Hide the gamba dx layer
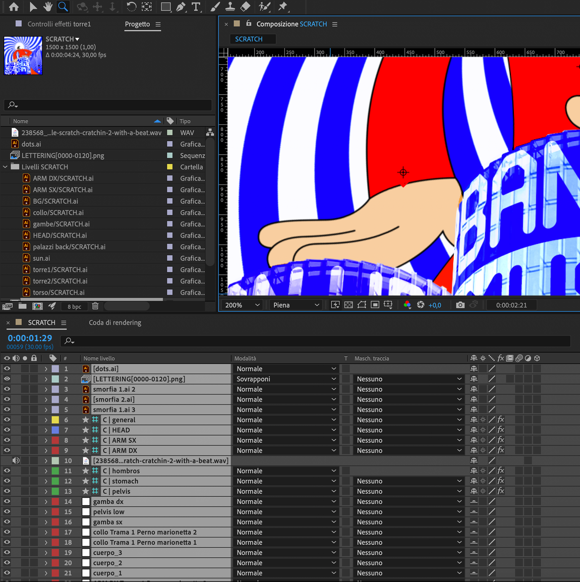This screenshot has width=580, height=582. click(7, 502)
